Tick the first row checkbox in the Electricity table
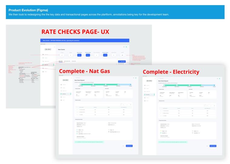The height and width of the screenshot is (164, 230). click(x=161, y=111)
